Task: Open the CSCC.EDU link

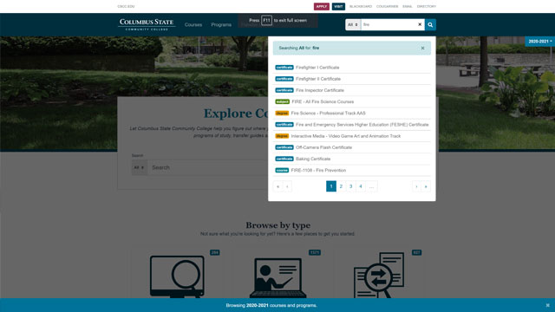Action: click(x=126, y=6)
